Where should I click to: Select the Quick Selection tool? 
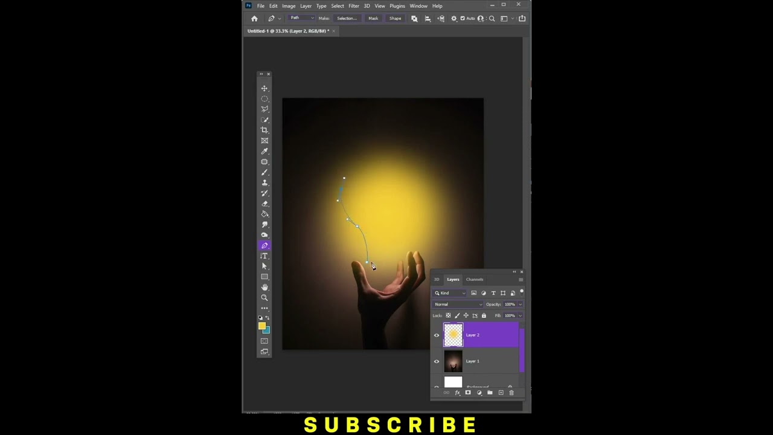(x=264, y=120)
